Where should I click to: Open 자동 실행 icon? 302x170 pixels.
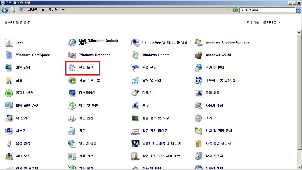[72, 156]
